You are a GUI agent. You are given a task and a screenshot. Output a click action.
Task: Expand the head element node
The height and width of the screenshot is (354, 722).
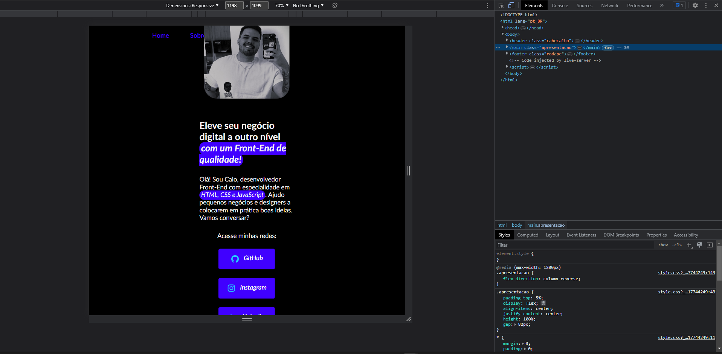point(502,27)
